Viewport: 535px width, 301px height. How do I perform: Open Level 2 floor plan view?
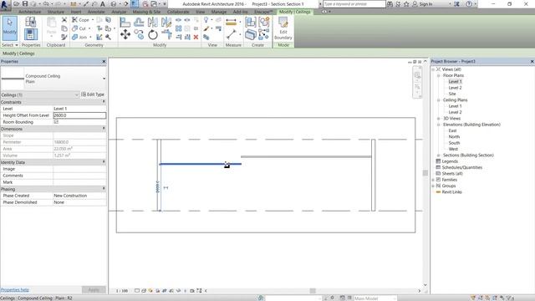point(455,88)
